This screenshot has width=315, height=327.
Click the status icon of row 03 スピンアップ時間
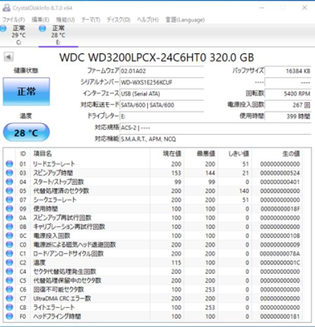point(9,173)
